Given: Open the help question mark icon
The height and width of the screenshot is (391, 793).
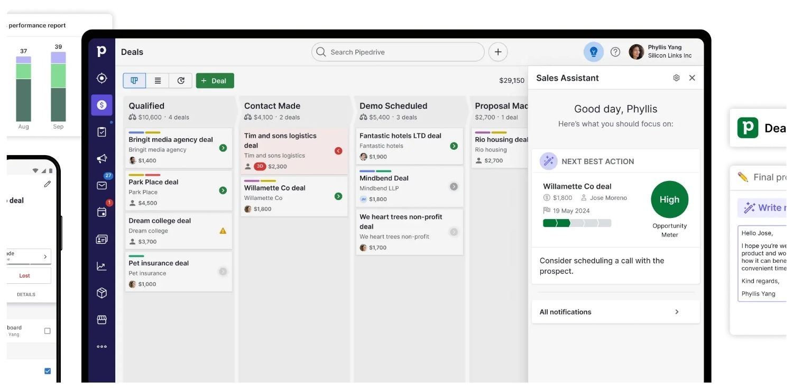Looking at the screenshot, I should pos(615,52).
